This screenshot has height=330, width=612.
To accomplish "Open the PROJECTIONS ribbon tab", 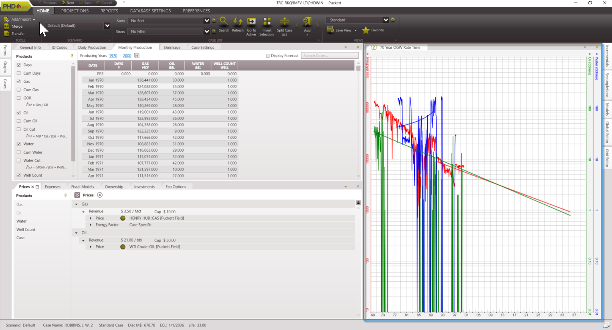I will coord(75,11).
